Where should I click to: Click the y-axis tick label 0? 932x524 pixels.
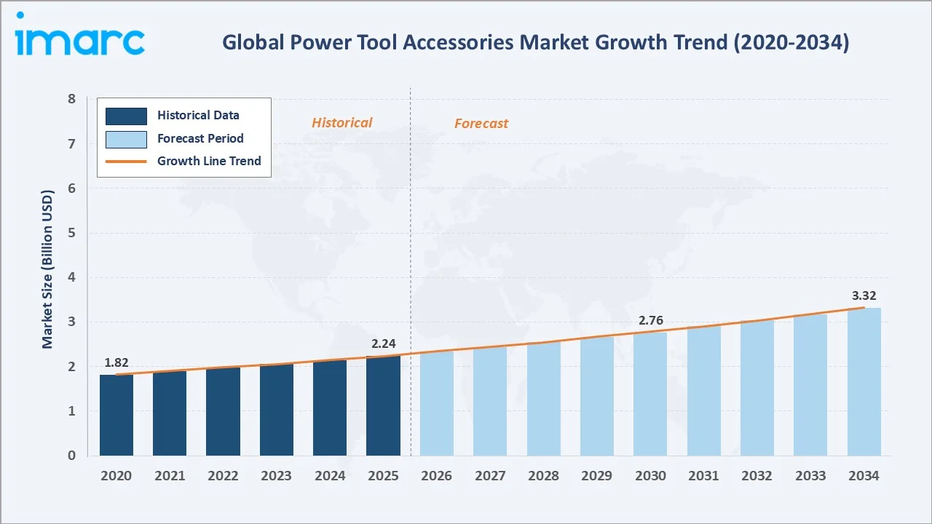(x=71, y=456)
